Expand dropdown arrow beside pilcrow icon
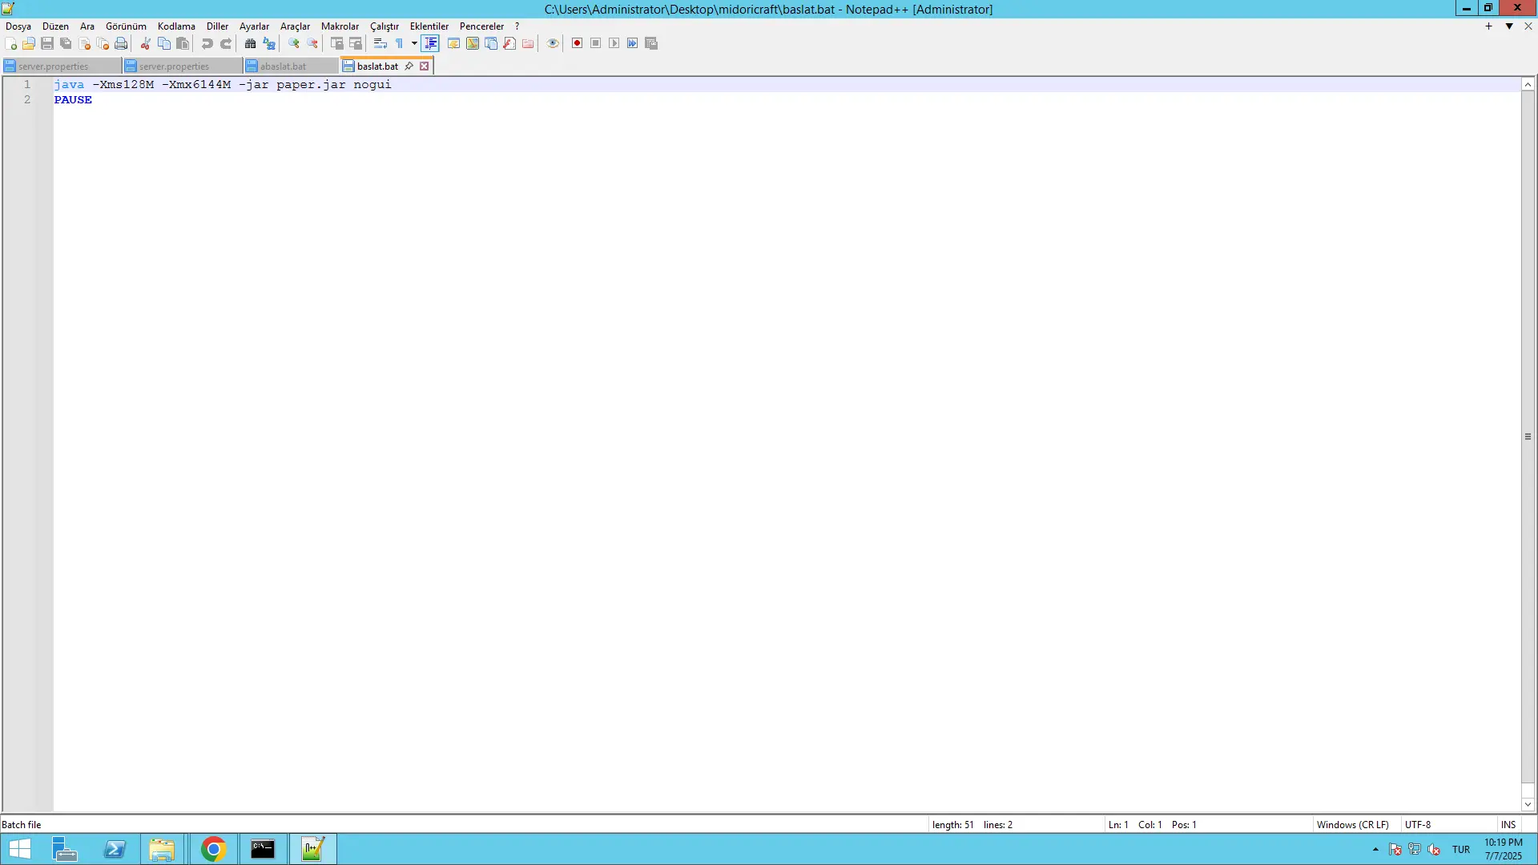The height and width of the screenshot is (865, 1538). pyautogui.click(x=414, y=43)
